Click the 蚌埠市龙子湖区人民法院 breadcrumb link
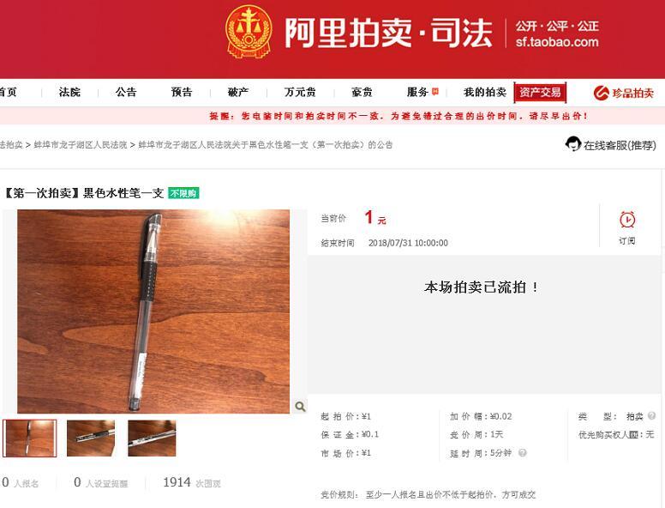Screen dimensions: 665x508 click(81, 145)
